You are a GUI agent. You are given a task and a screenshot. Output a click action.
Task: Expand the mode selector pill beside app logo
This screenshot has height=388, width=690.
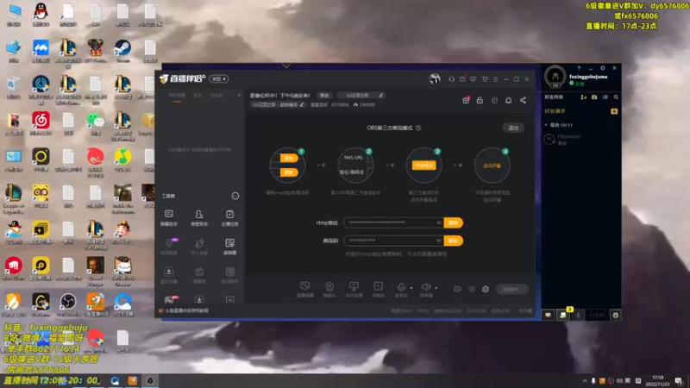(219, 78)
